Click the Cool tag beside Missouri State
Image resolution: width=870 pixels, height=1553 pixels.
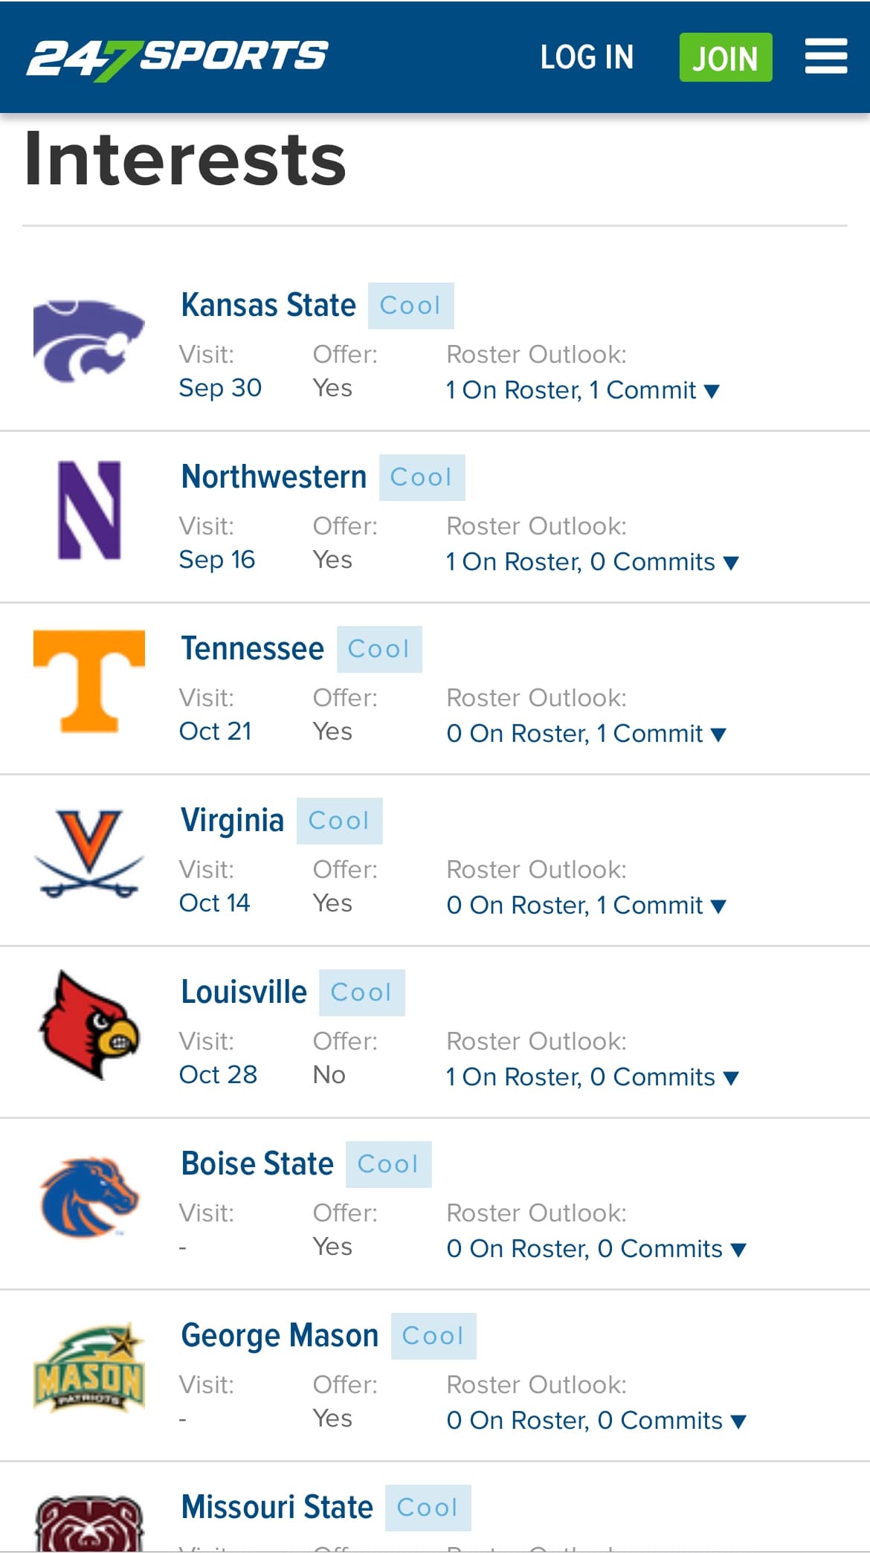pyautogui.click(x=428, y=1507)
